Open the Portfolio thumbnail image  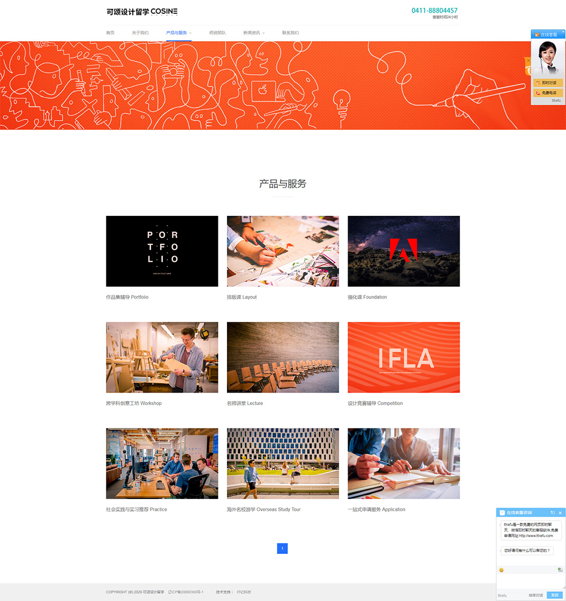[162, 251]
